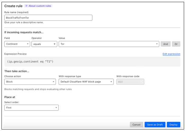Click the response code field showing 403
Viewport: 185px width, 131px height.
[128, 81]
